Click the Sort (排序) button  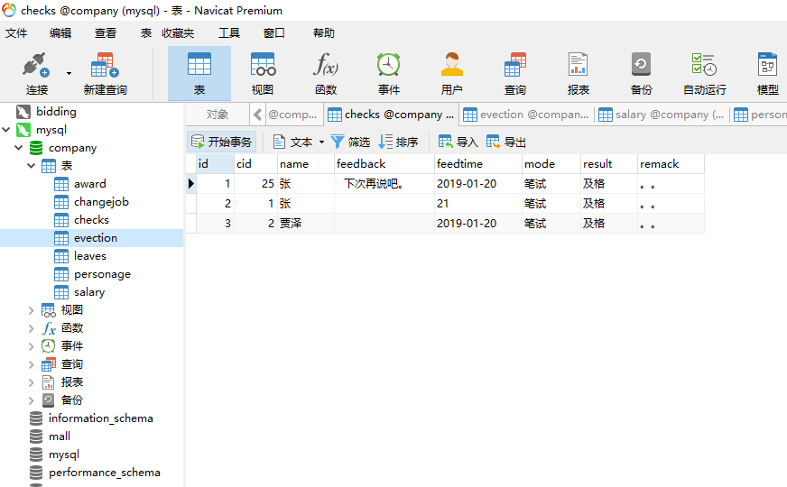pos(398,142)
